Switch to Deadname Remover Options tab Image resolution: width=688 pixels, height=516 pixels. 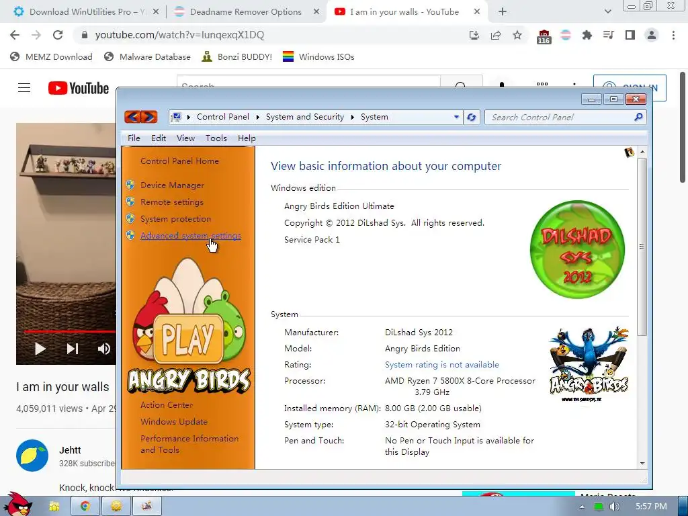246,12
